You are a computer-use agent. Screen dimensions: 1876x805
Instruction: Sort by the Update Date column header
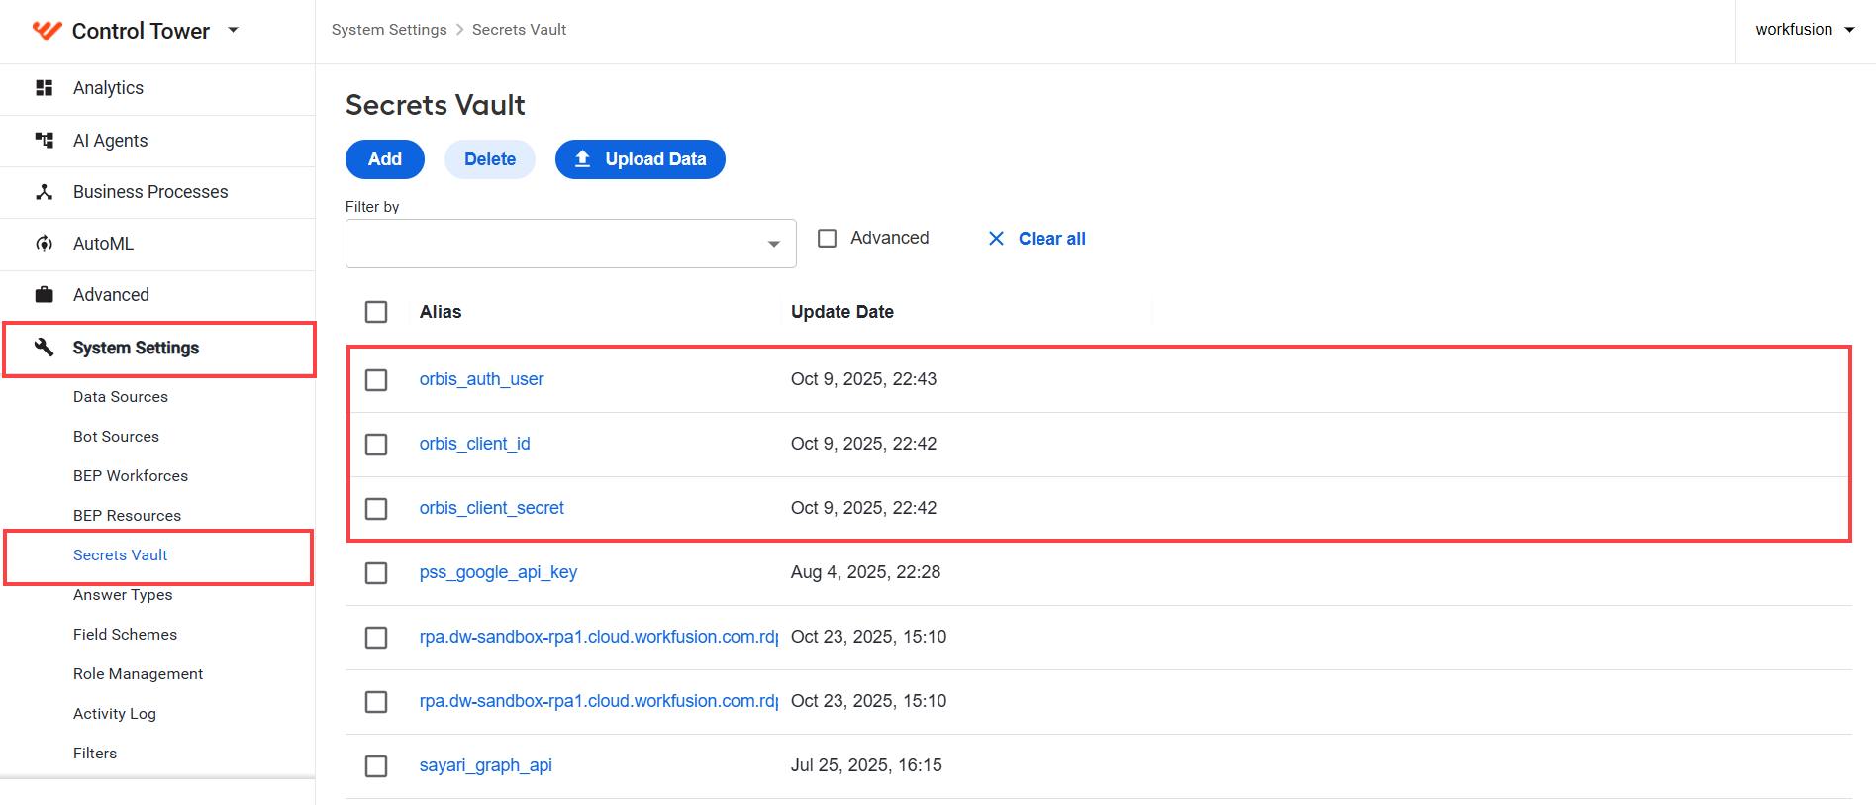point(842,312)
